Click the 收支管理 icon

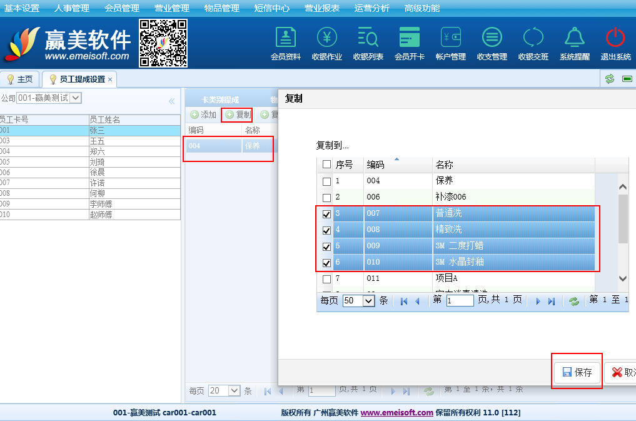[x=492, y=39]
